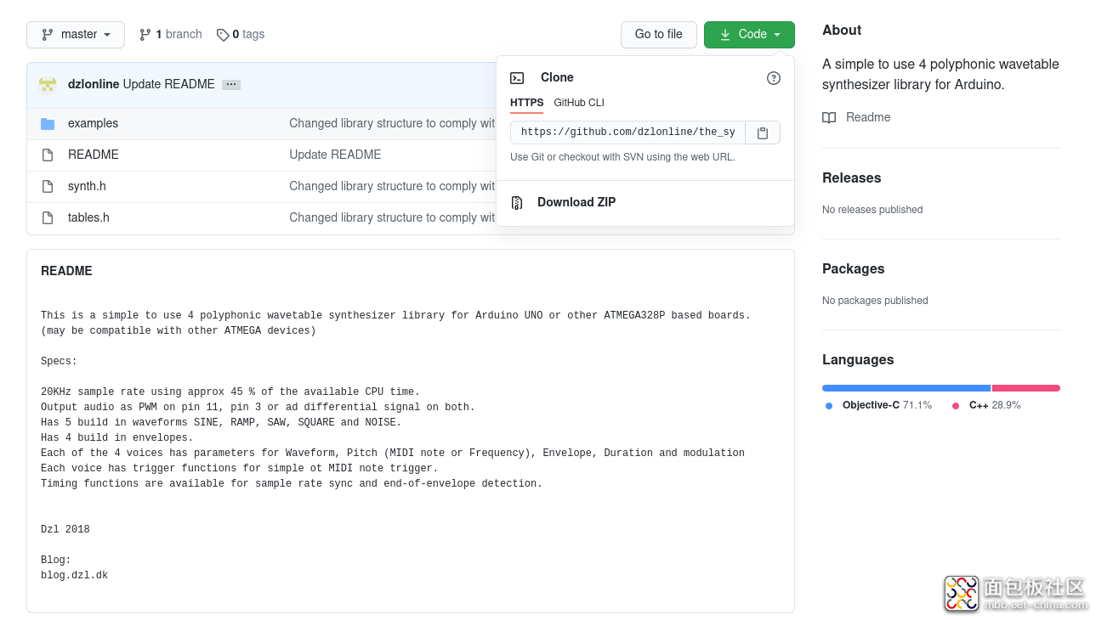1096x620 pixels.
Task: Open the commit message for the examples row
Action: click(392, 124)
